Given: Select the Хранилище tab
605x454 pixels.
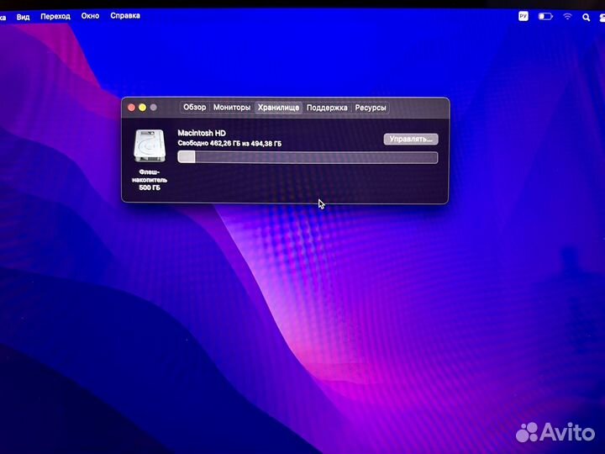Looking at the screenshot, I should 278,108.
